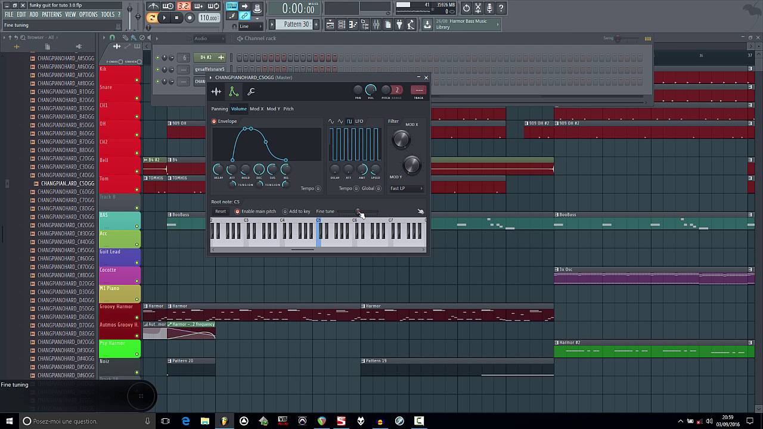Viewport: 763px width, 429px height.
Task: Toggle the LFO Global switch
Action: pyautogui.click(x=378, y=188)
